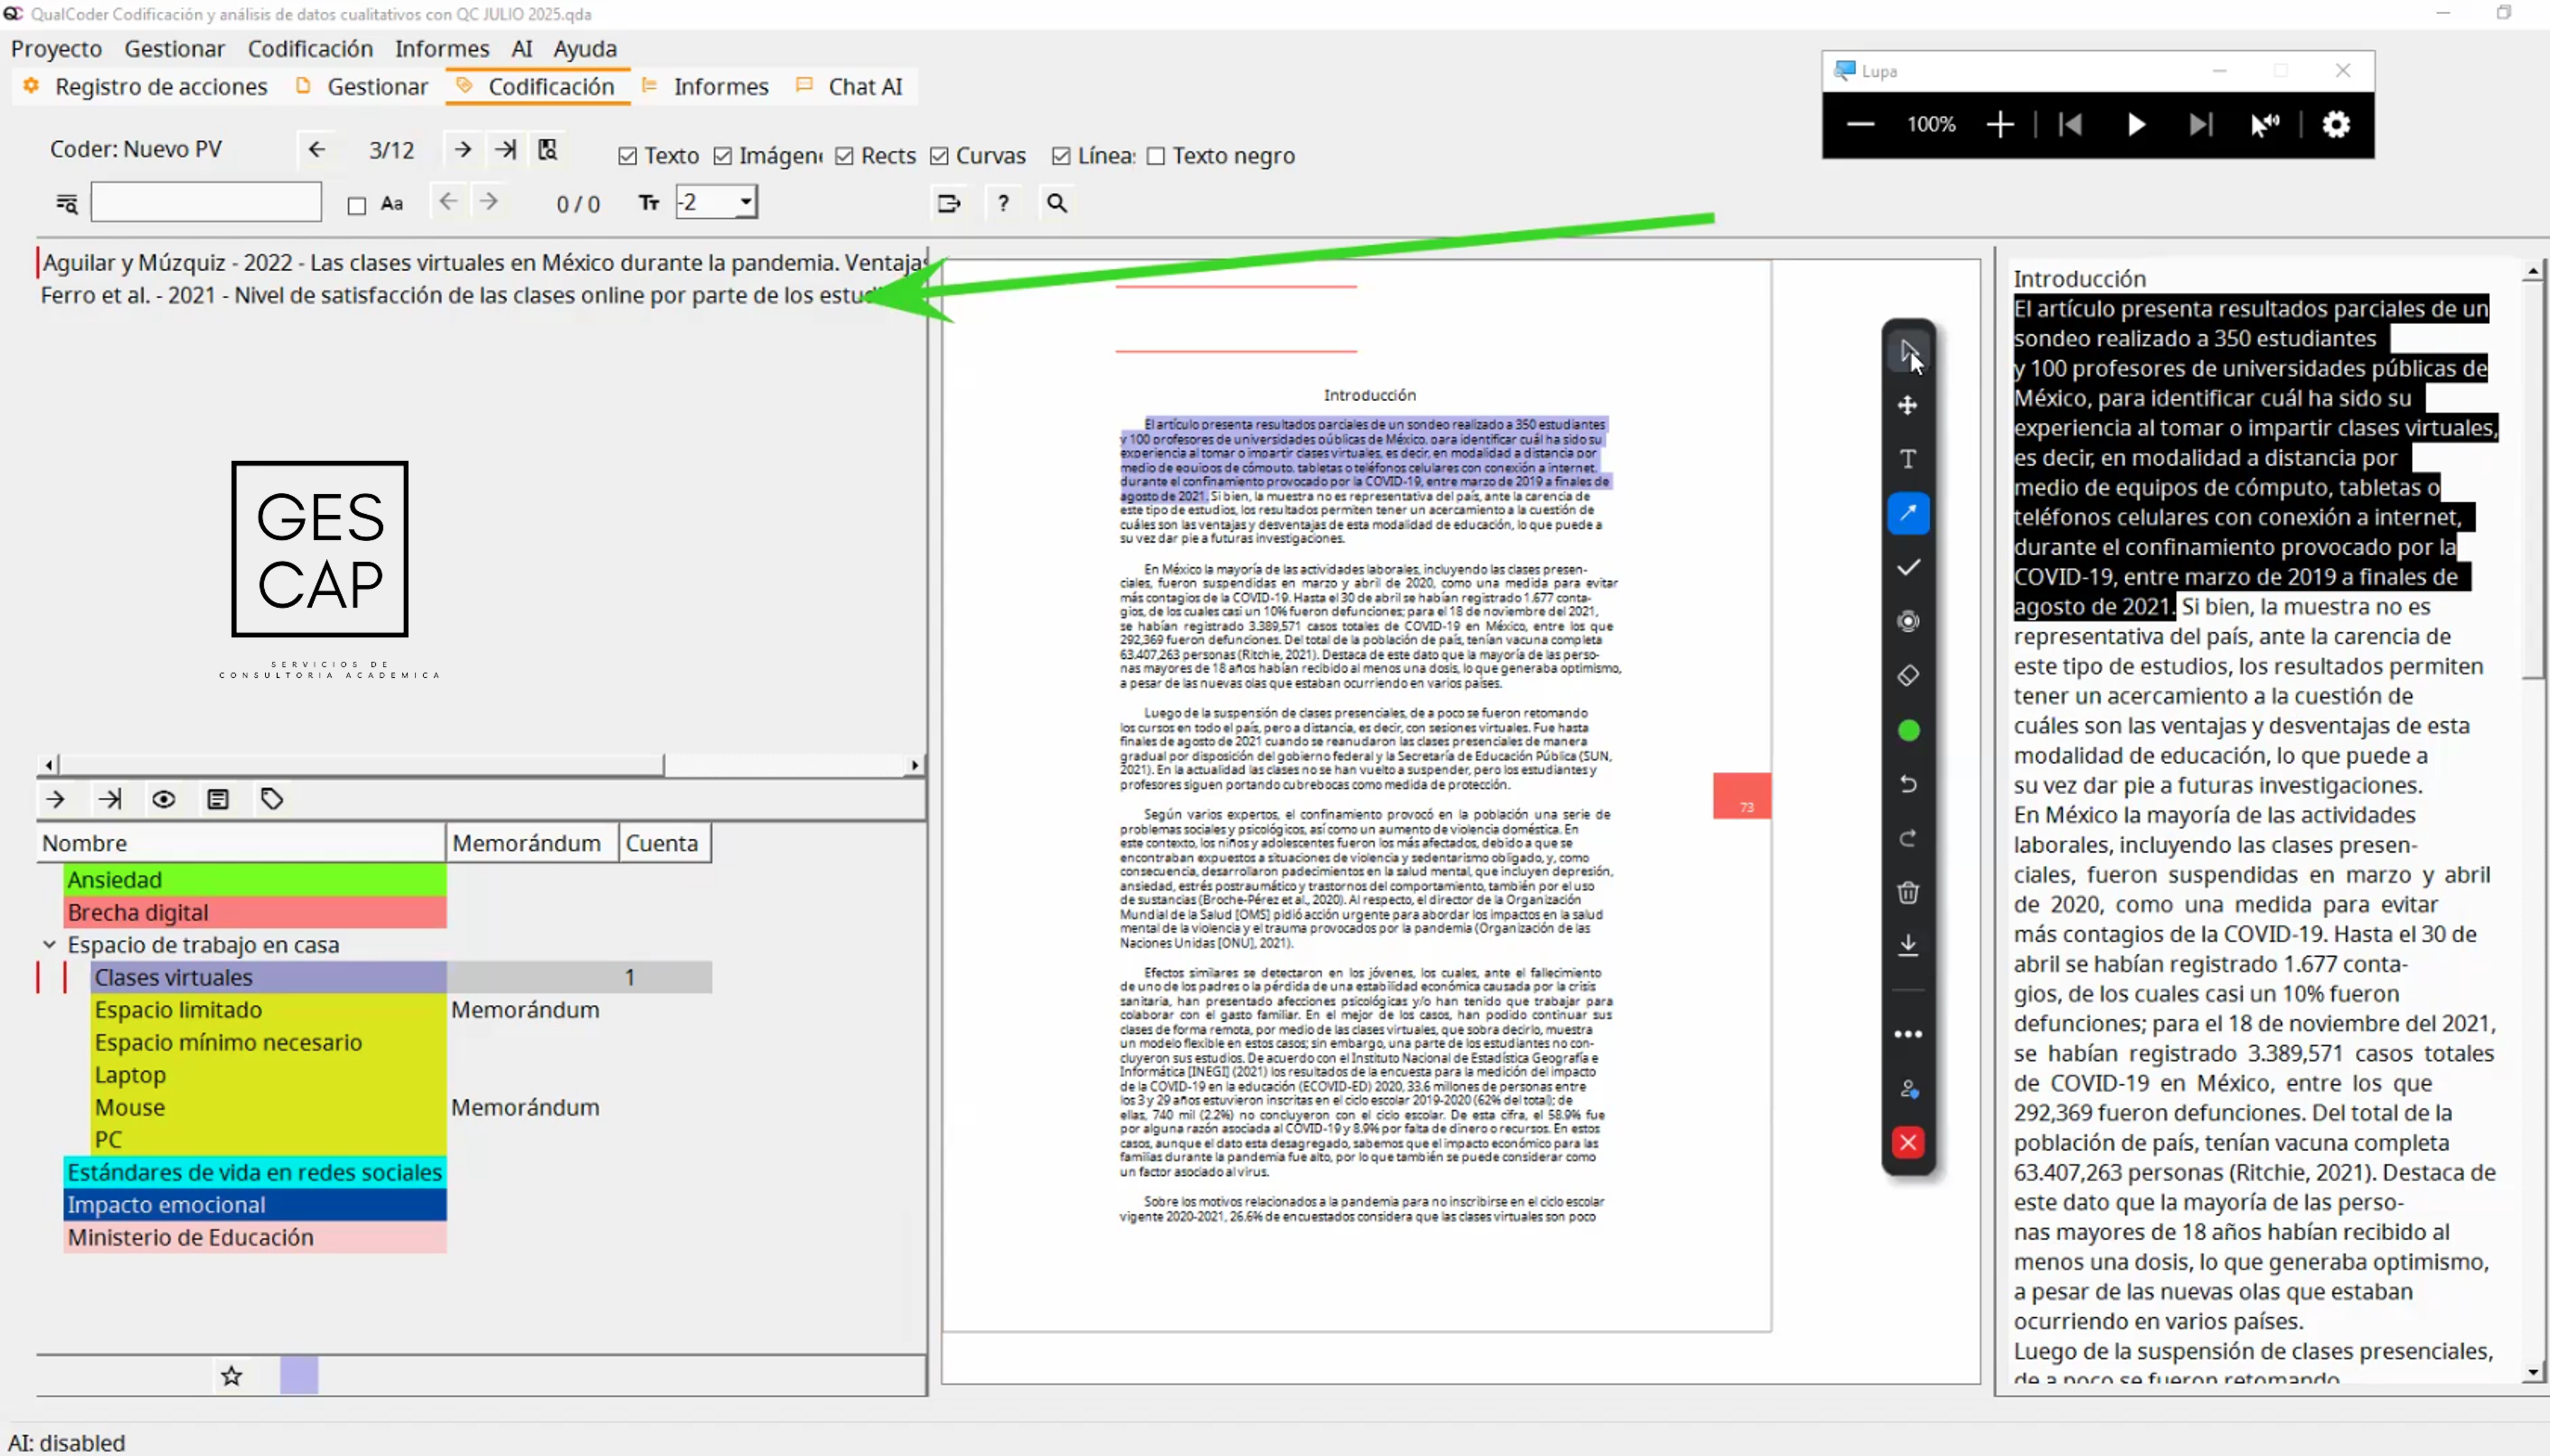
Task: Click the search options icon left of search box
Action: 66,204
